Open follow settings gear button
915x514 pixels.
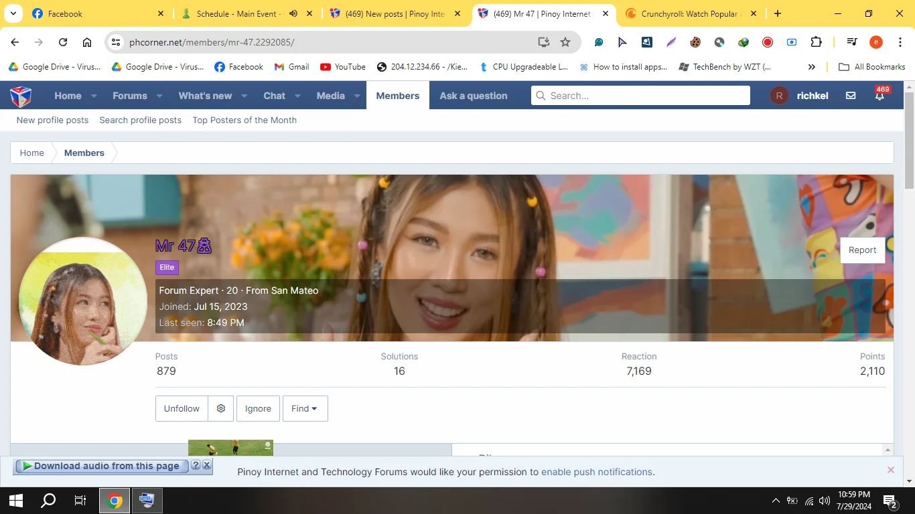coord(221,408)
